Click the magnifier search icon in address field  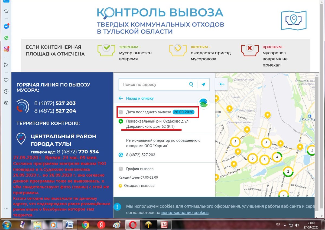click(x=191, y=84)
